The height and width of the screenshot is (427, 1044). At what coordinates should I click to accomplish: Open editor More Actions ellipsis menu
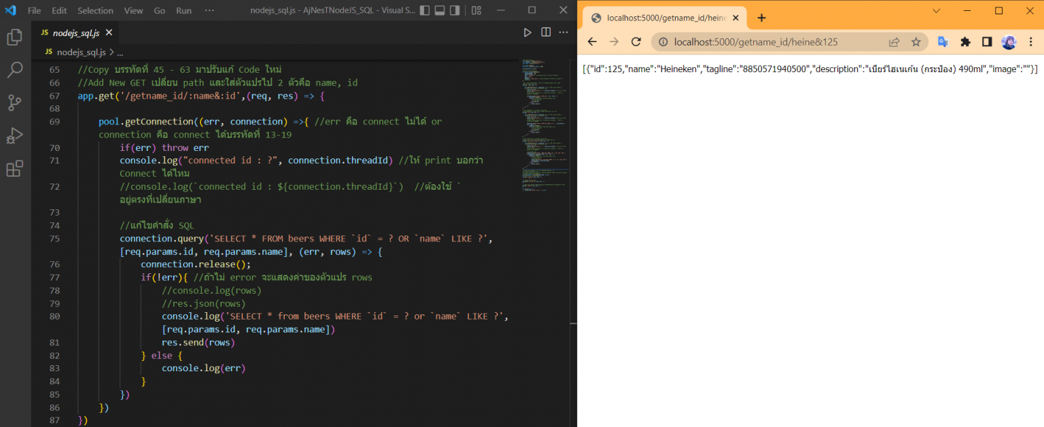pyautogui.click(x=563, y=32)
